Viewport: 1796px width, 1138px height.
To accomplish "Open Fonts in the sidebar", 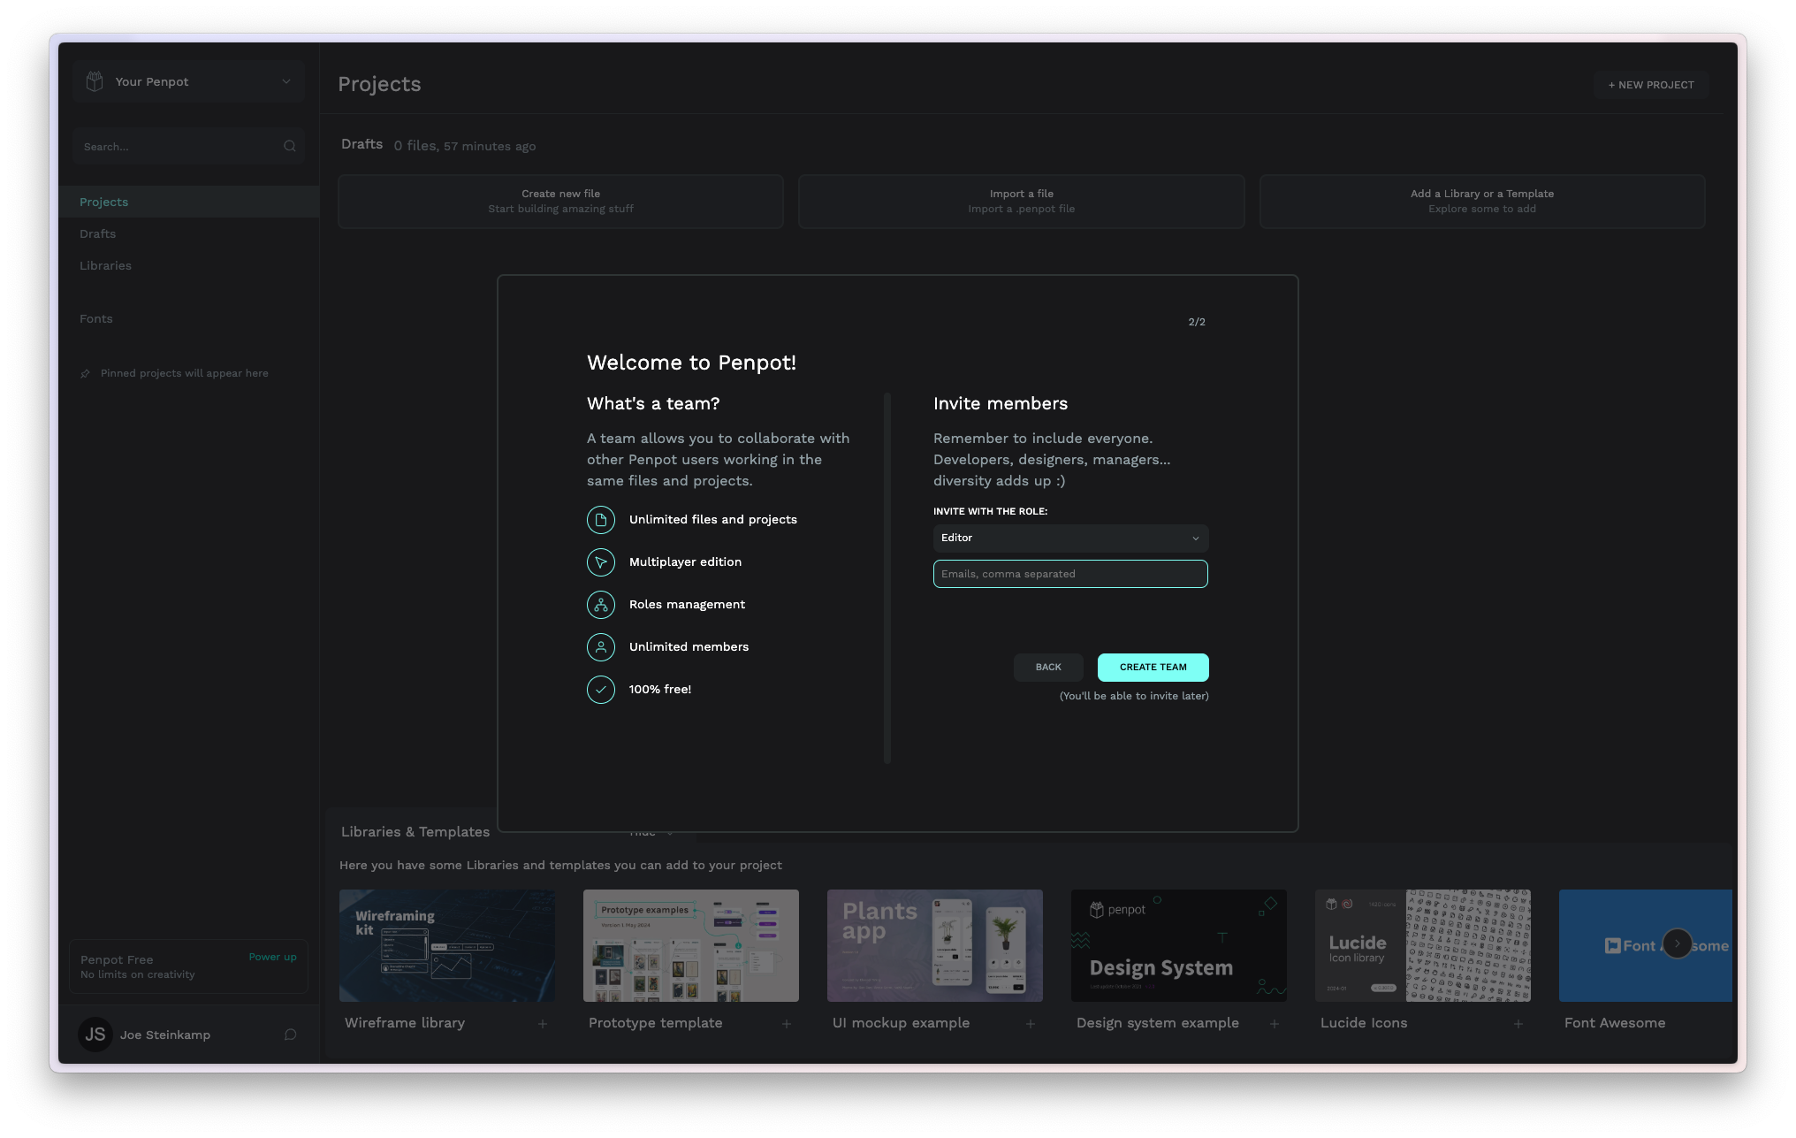I will pyautogui.click(x=96, y=319).
